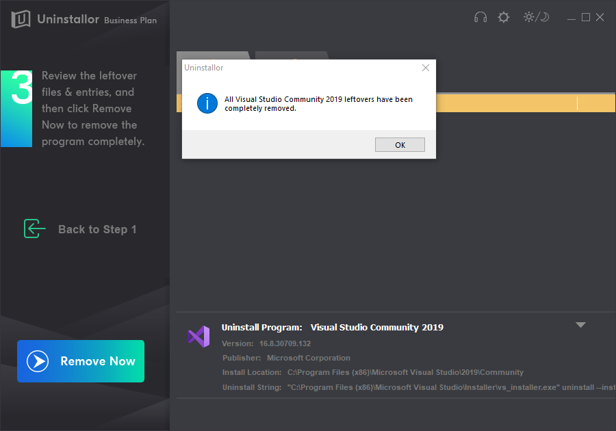Click the Visual Studio program icon
616x431 pixels.
[x=198, y=337]
